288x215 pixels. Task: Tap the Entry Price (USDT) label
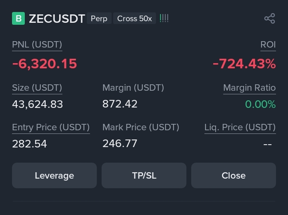click(51, 127)
